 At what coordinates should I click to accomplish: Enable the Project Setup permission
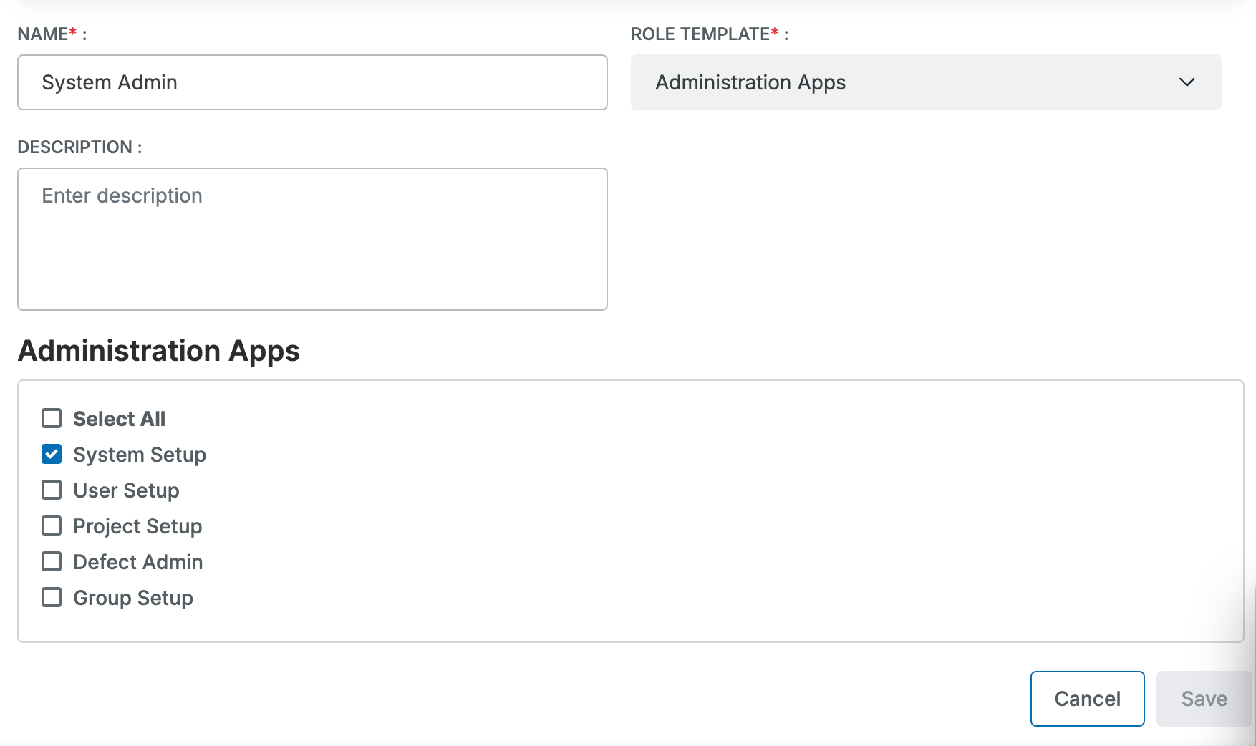point(51,525)
